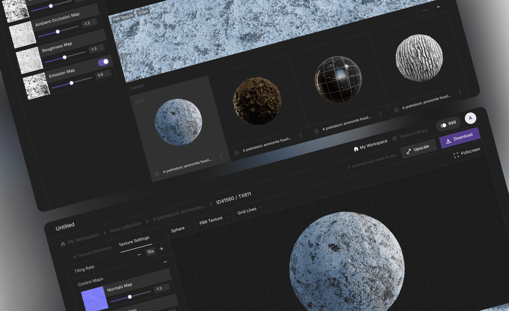This screenshot has height=311, width=509.
Task: Open kebab menu of blue stone sphere card
Action: 221,157
